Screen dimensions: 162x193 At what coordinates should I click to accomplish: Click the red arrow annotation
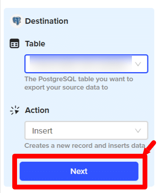pos(150,147)
